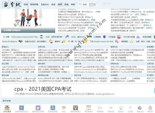Click the AMA topic icon
This screenshot has height=113, width=155.
(x=90, y=37)
